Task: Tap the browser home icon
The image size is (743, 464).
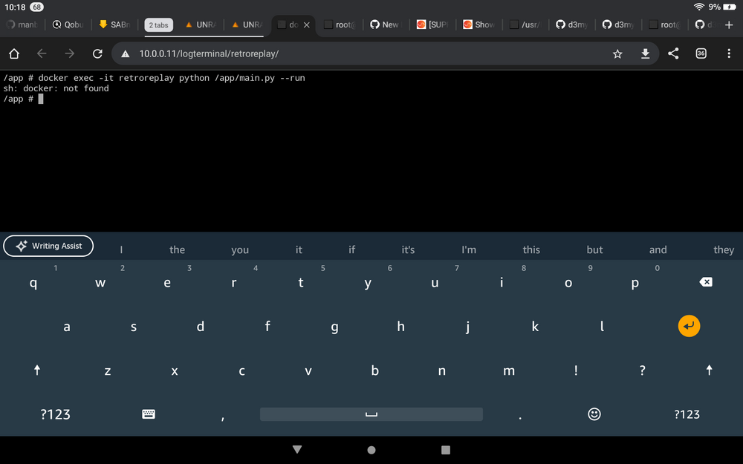Action: tap(14, 53)
